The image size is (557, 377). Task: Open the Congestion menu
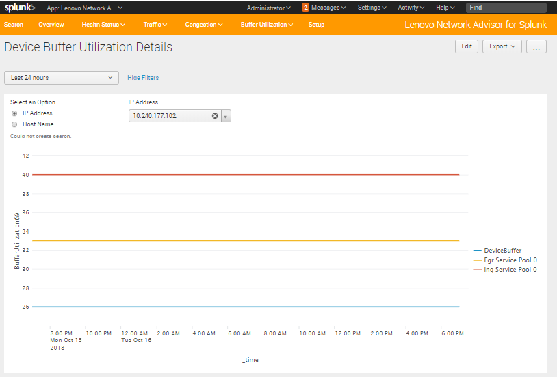(204, 25)
